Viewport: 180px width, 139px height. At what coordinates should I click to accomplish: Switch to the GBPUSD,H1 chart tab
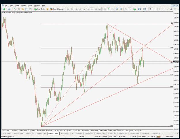click(x=89, y=134)
